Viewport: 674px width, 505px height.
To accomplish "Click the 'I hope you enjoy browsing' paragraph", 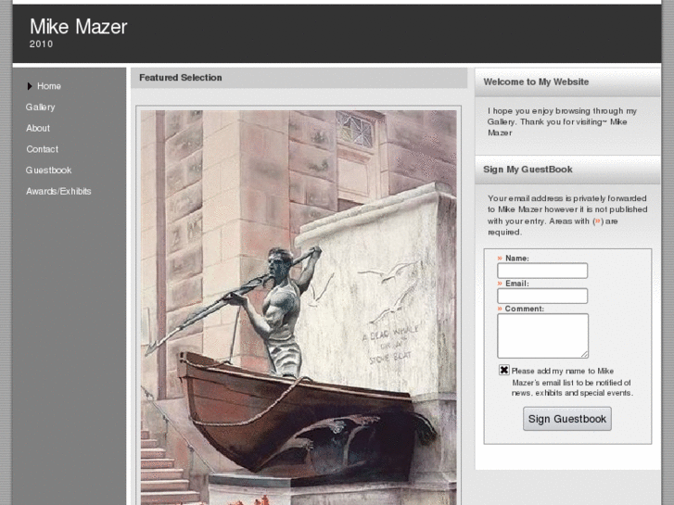I will (x=562, y=122).
